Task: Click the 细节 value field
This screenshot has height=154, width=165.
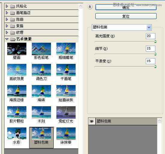Action: tap(151, 49)
